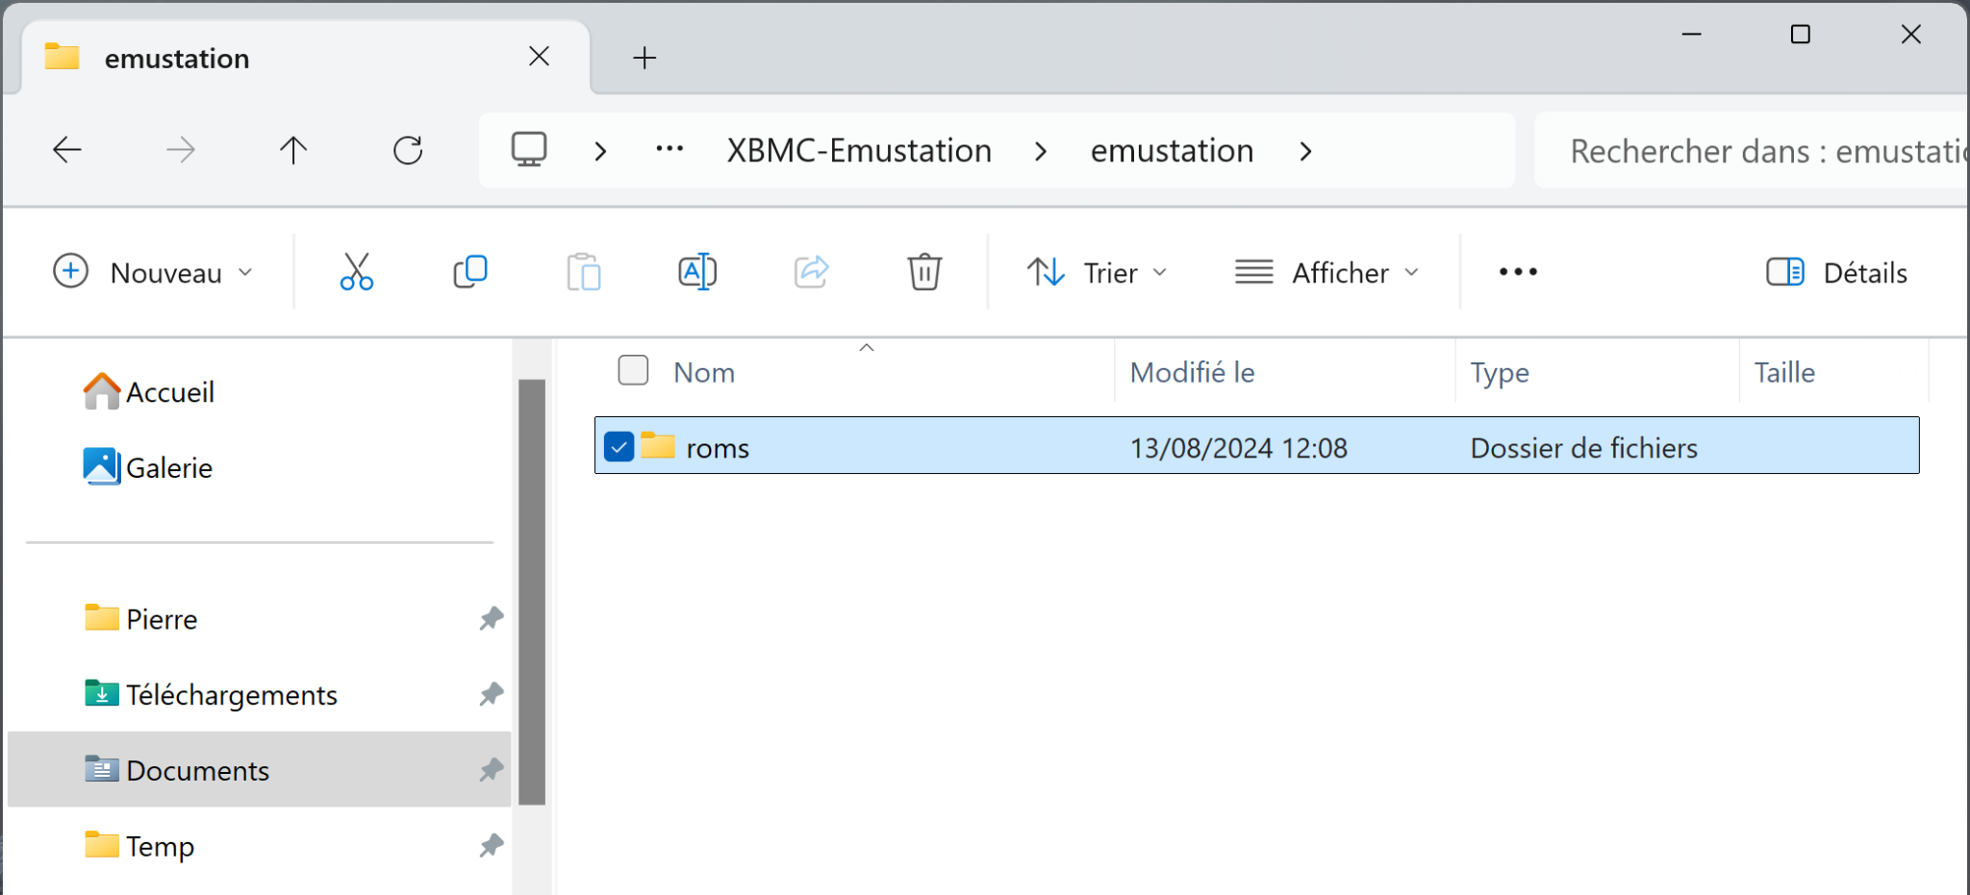
Task: Refresh the emustation folder view
Action: pos(408,150)
